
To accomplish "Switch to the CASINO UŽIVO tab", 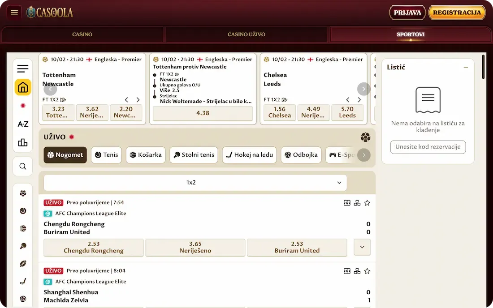I will coord(246,34).
